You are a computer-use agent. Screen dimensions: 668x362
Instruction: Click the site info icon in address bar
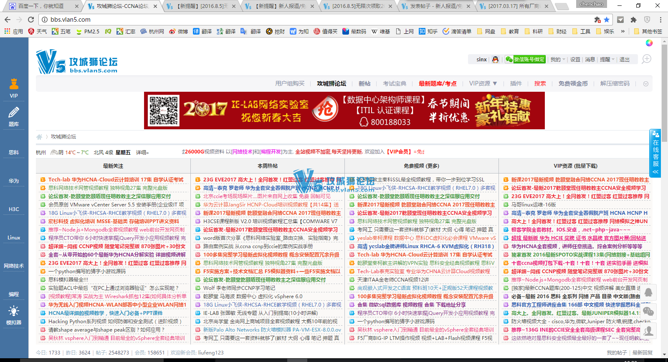(x=45, y=20)
